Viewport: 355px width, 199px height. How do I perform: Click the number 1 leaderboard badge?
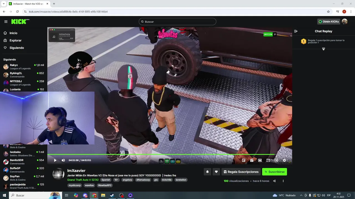[x=304, y=41]
